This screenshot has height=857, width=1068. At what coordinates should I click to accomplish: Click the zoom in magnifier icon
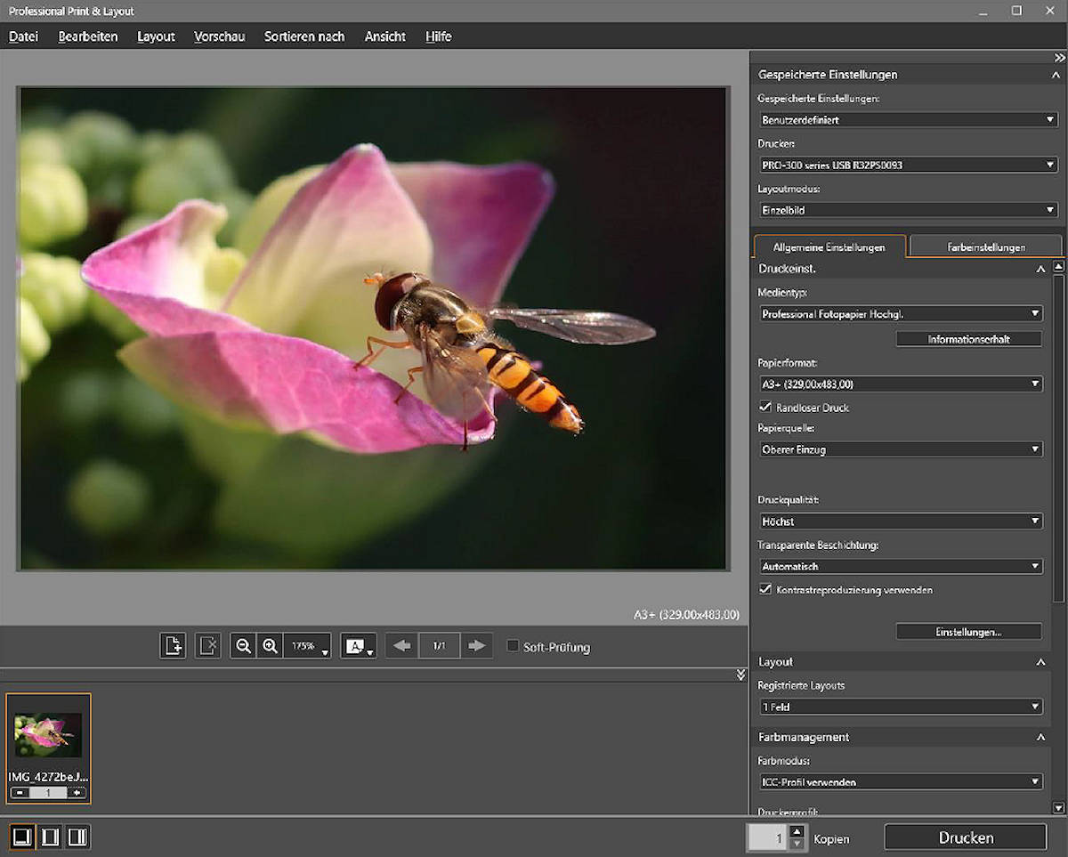271,646
